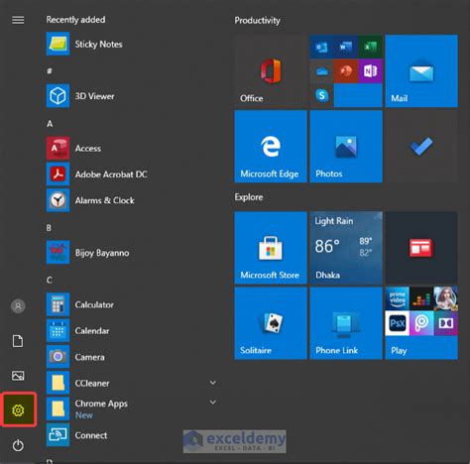The width and height of the screenshot is (470, 464).
Task: Open the Documents icon in sidebar
Action: pos(18,341)
